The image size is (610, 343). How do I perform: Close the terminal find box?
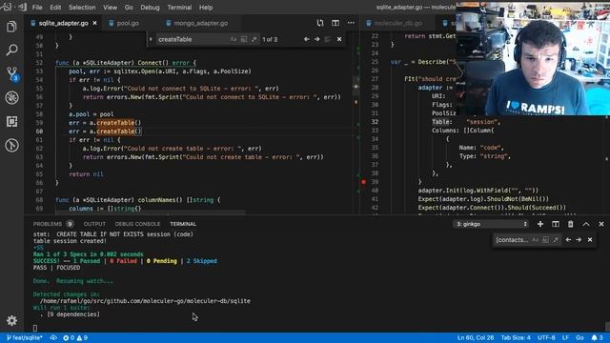590,240
